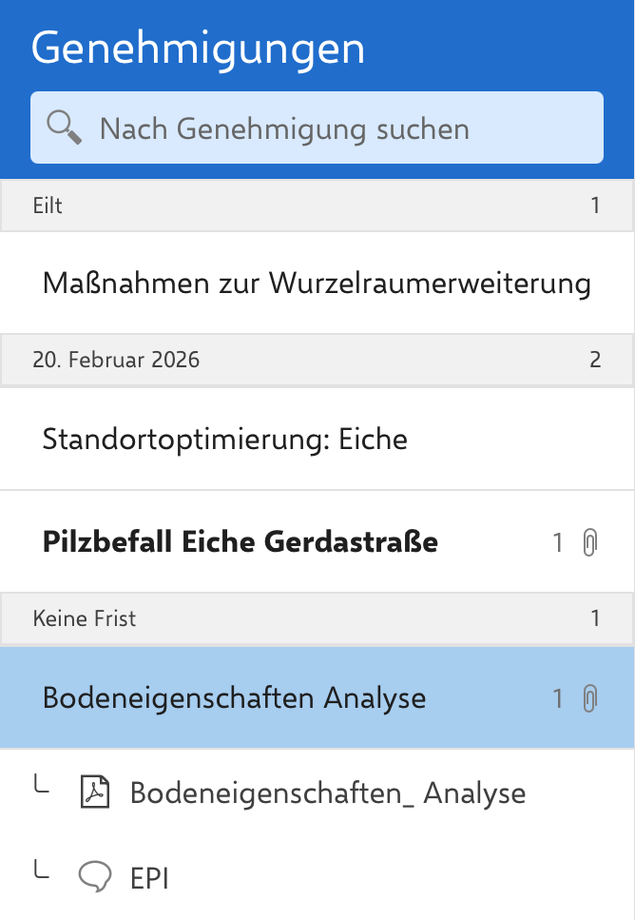Open Maßnahmen zur Wurzelraumerweiterung approval
The width and height of the screenshot is (635, 920).
click(317, 284)
